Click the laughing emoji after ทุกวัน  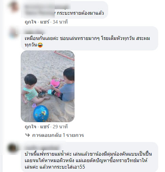pos(40,45)
